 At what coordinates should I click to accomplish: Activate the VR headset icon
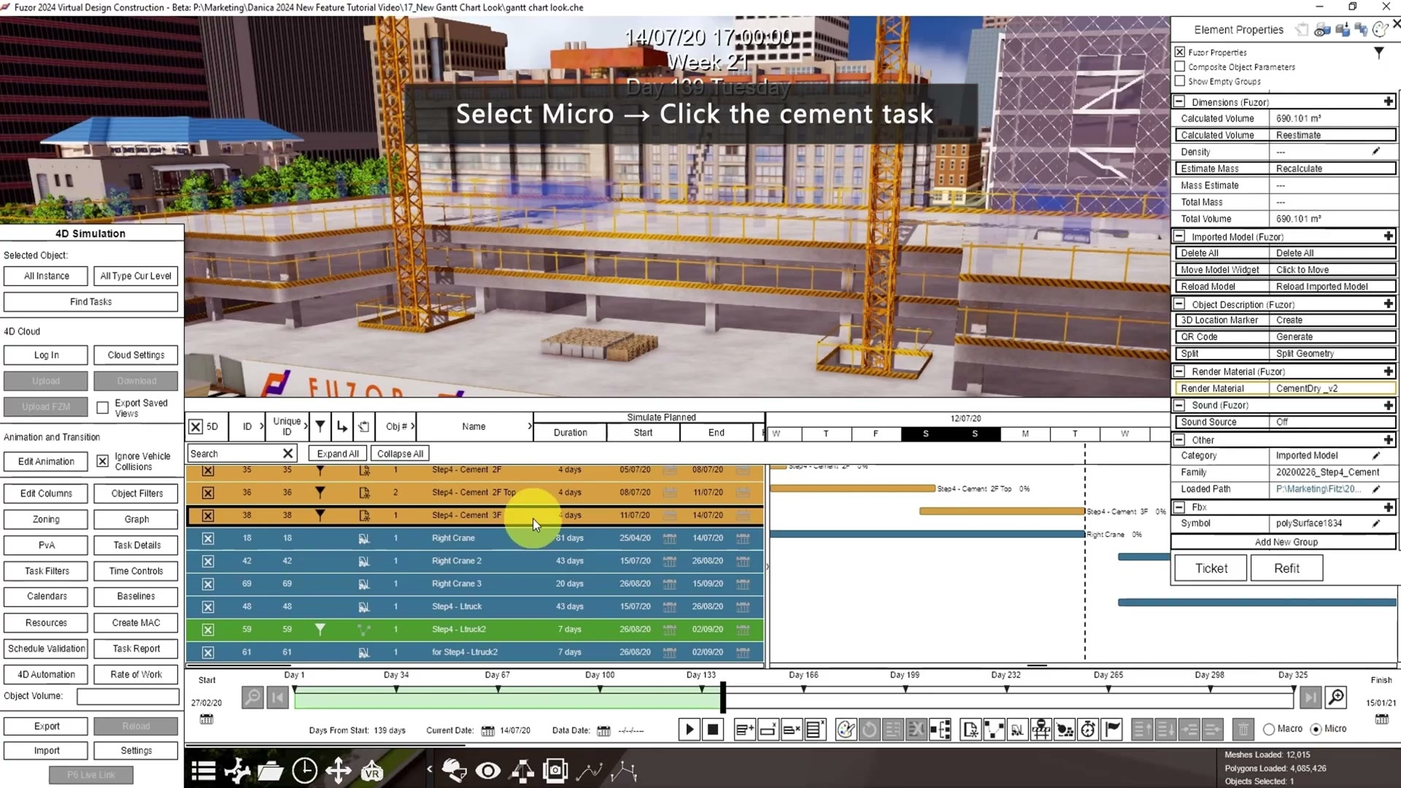point(372,770)
